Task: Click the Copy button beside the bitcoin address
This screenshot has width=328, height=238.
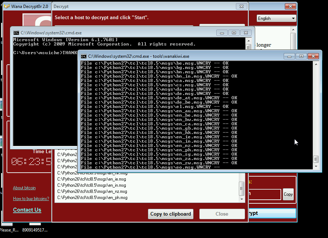Action: (288, 194)
